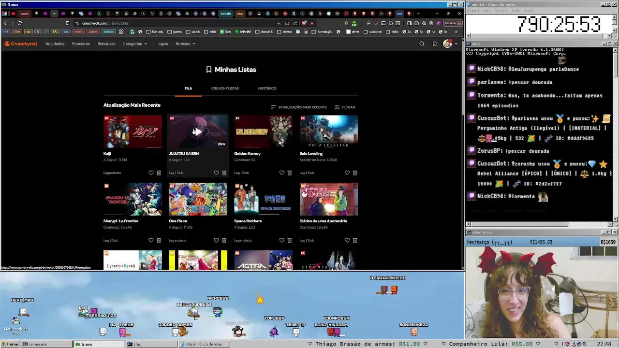The height and width of the screenshot is (348, 619).
Task: Open the 'formatação' bookmark folder
Action: (x=322, y=32)
